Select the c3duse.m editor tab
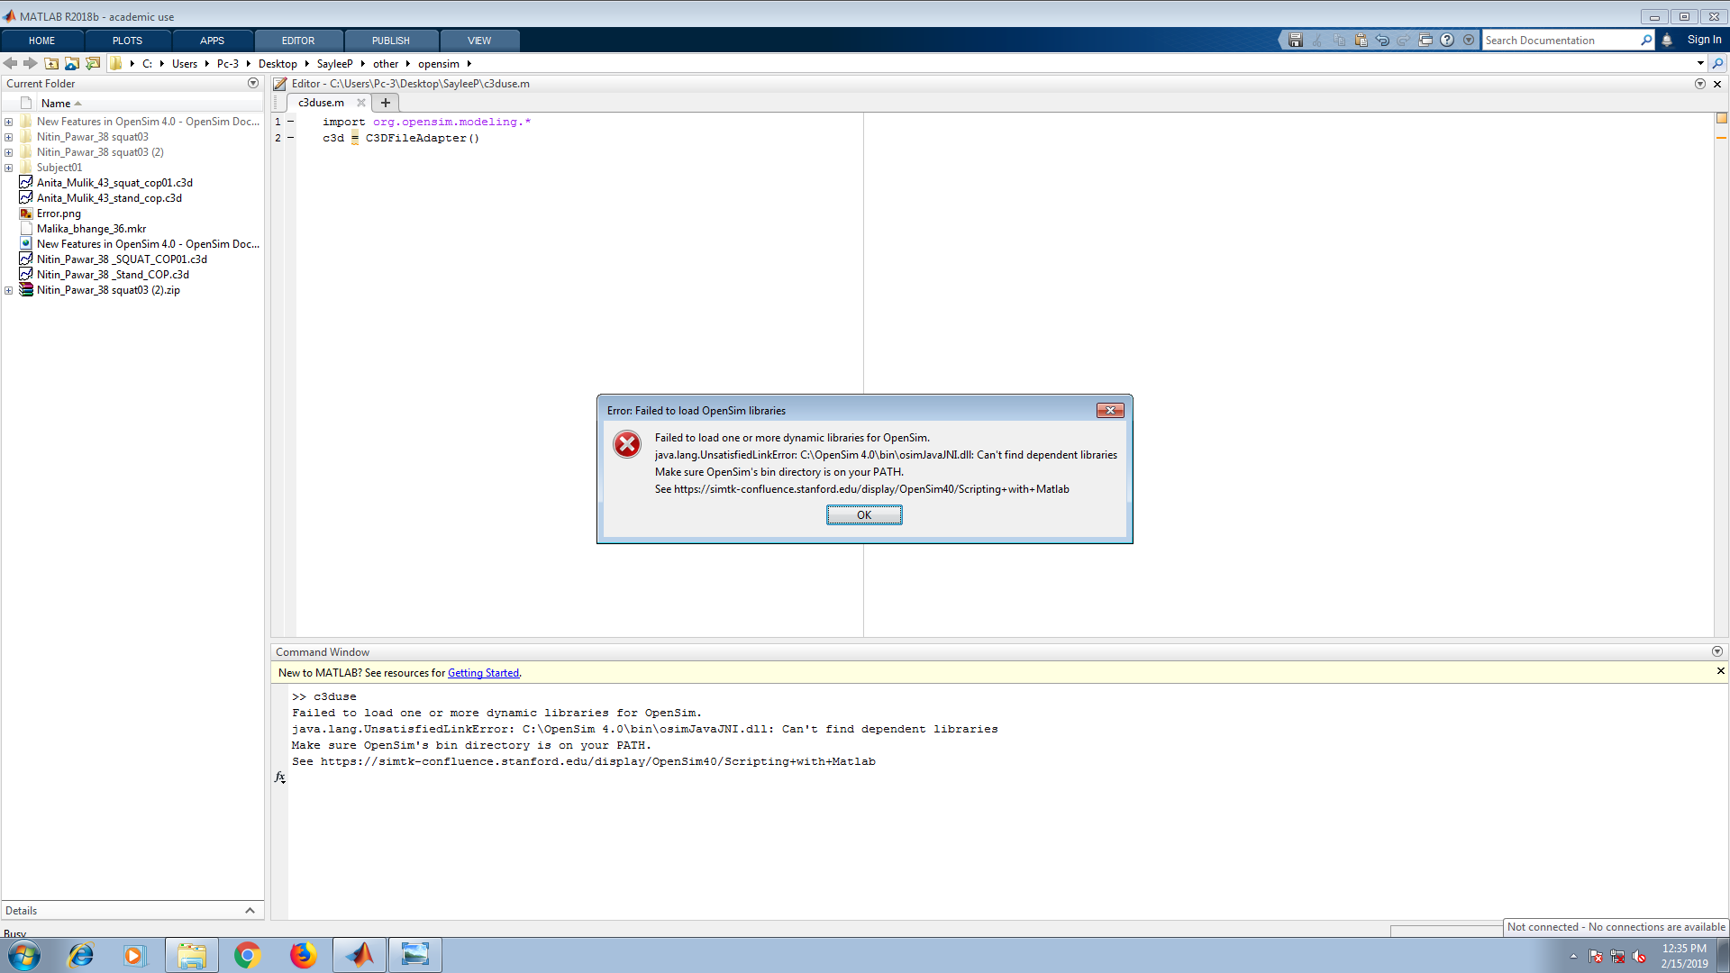This screenshot has height=973, width=1730. (x=322, y=103)
